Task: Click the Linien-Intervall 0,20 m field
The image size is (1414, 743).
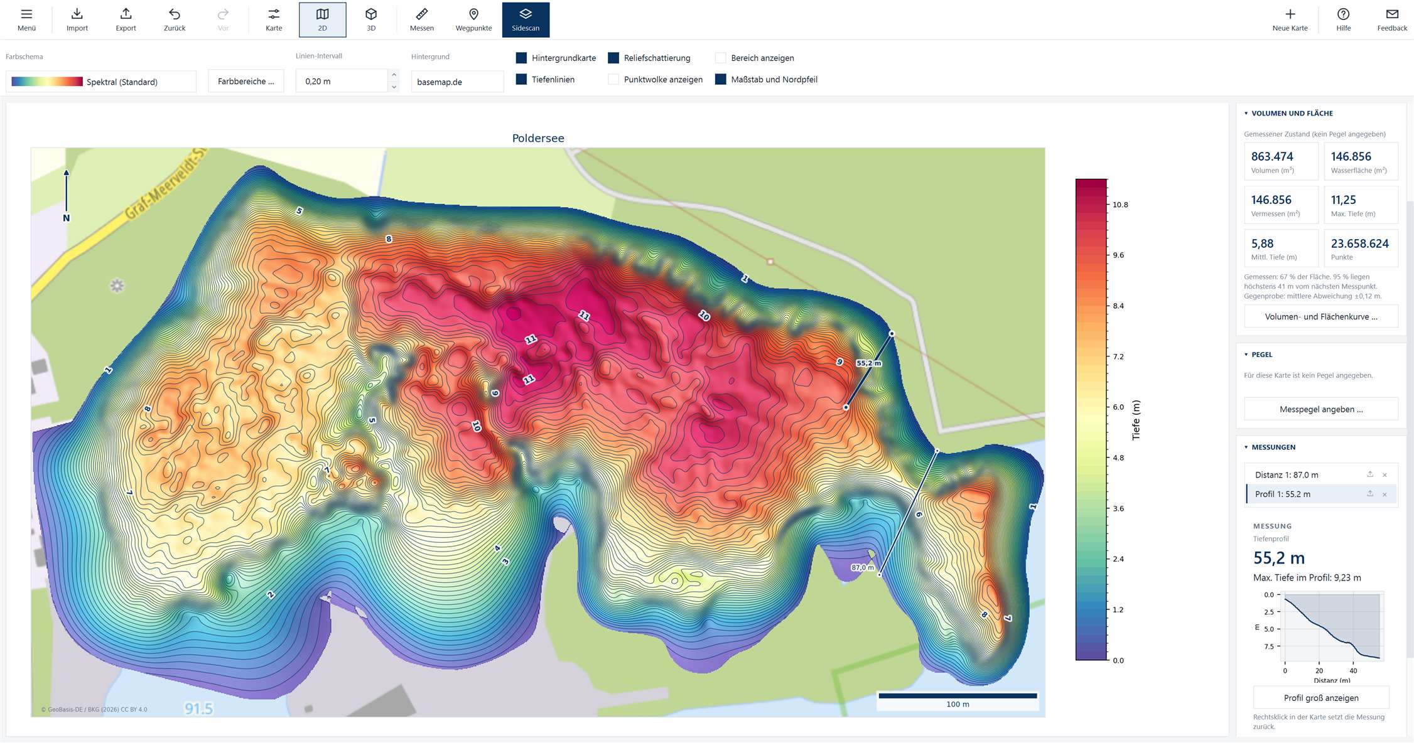Action: point(342,81)
